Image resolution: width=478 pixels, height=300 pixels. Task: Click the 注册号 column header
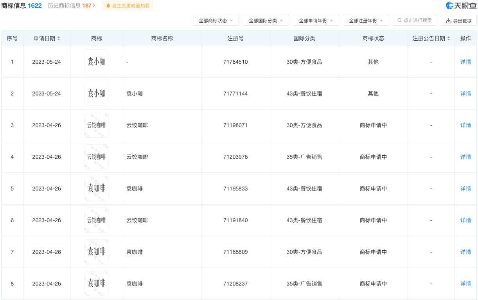click(235, 38)
